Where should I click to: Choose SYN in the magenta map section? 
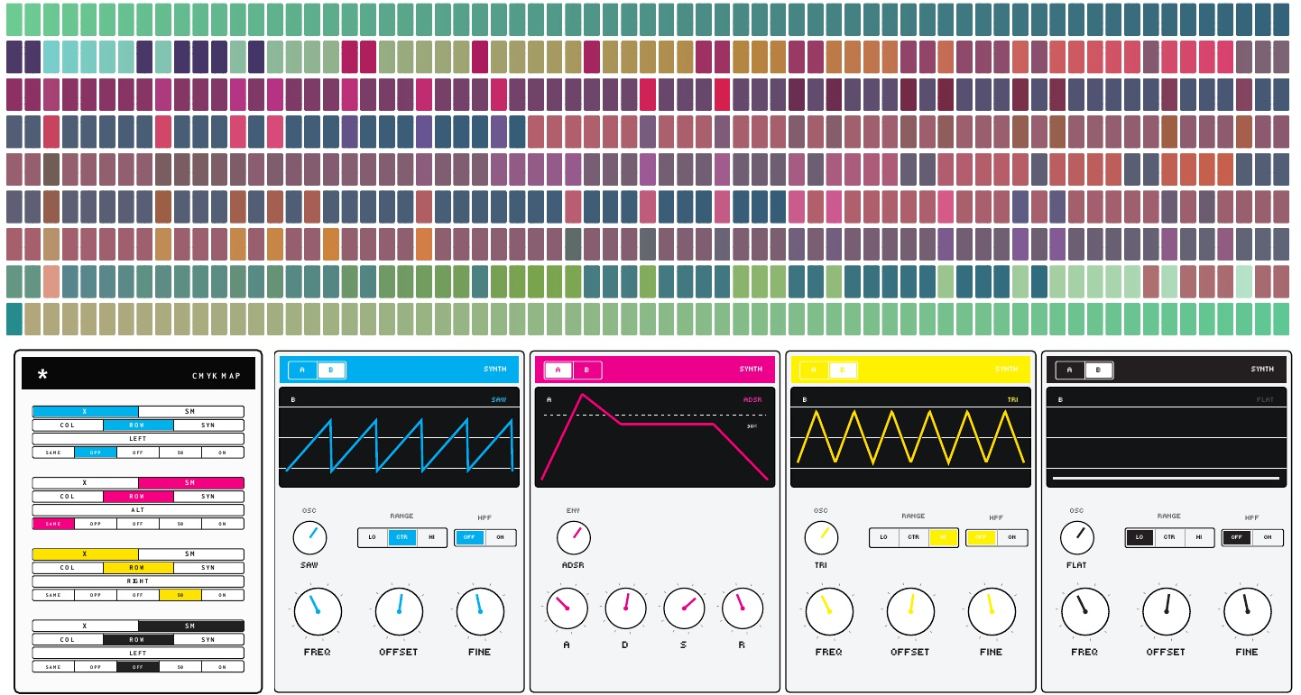208,496
